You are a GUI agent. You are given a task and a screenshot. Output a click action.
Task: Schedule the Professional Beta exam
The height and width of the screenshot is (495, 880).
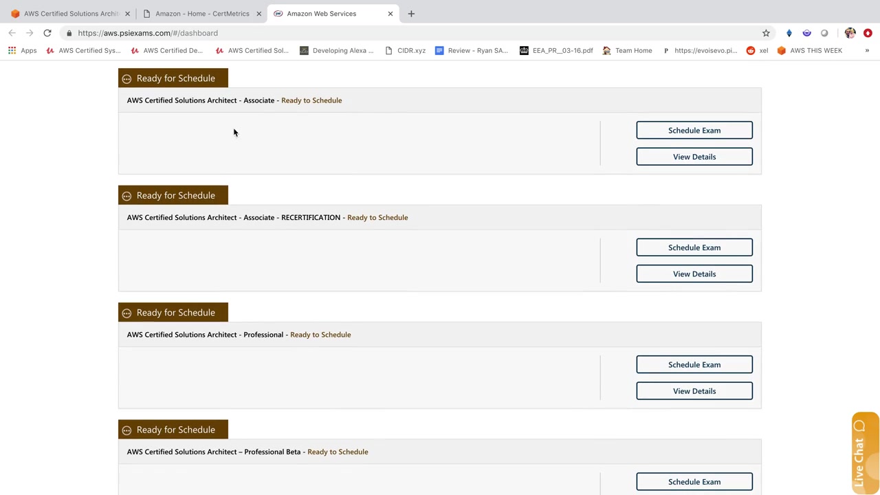click(694, 482)
